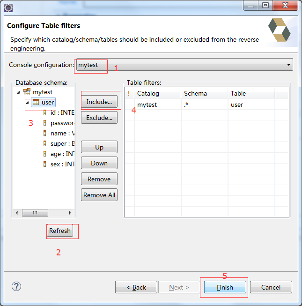
Task: Maximize the dialog window
Action: pos(265,5)
